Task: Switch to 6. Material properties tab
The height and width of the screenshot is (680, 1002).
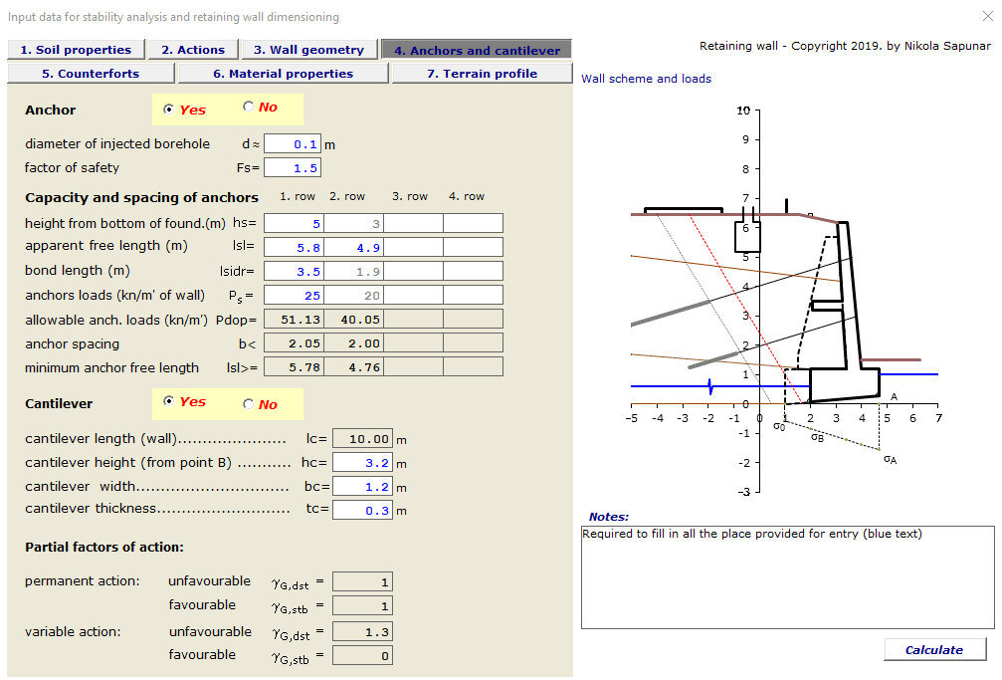Action: pyautogui.click(x=283, y=74)
